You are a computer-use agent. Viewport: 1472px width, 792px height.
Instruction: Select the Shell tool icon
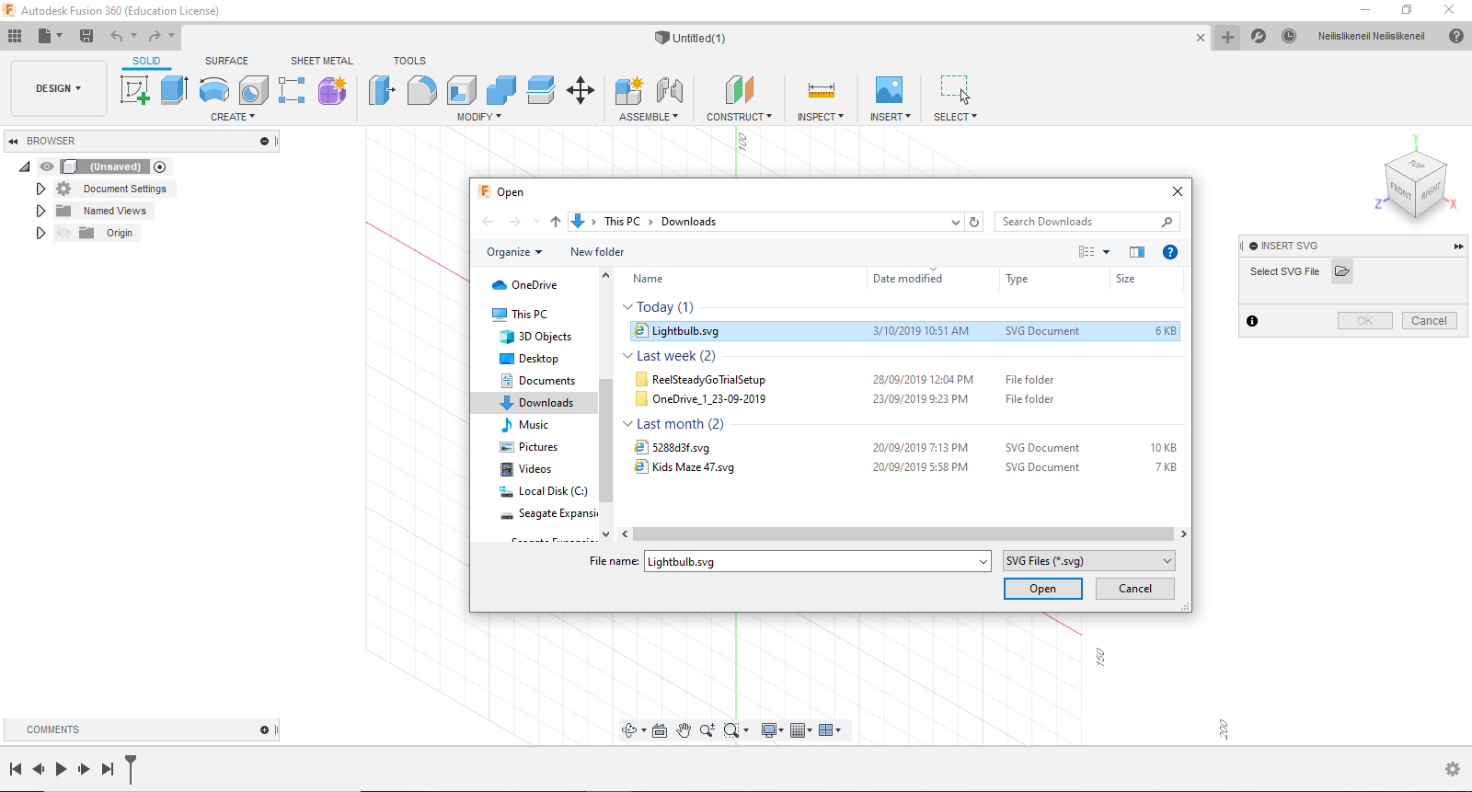462,90
